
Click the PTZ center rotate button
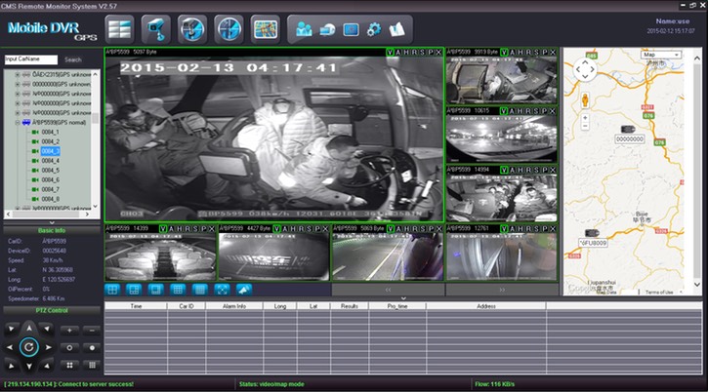[29, 346]
